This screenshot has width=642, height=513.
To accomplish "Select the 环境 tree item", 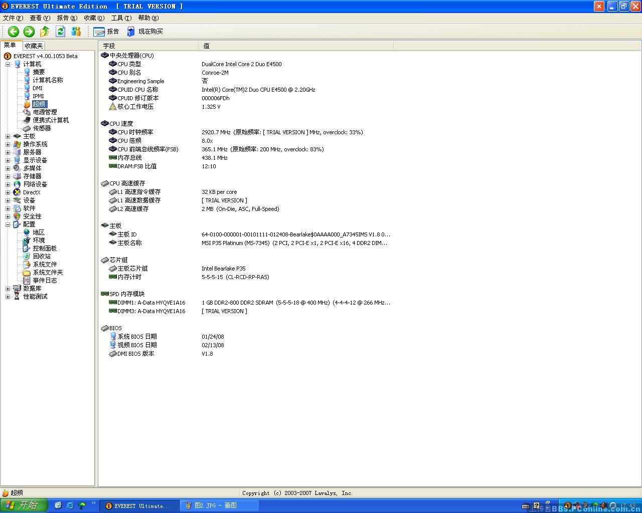I will coord(39,240).
